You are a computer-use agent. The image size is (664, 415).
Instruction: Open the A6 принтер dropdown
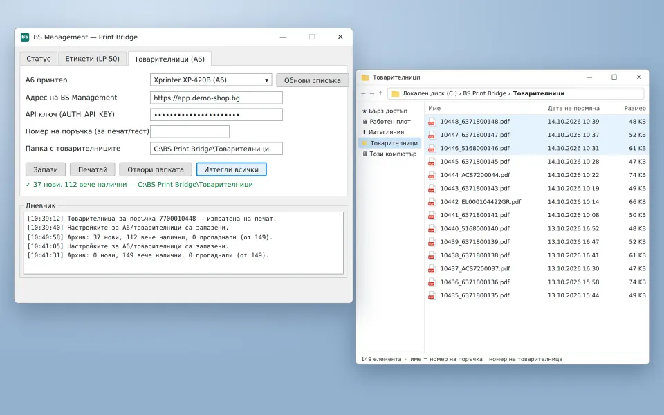click(x=211, y=80)
